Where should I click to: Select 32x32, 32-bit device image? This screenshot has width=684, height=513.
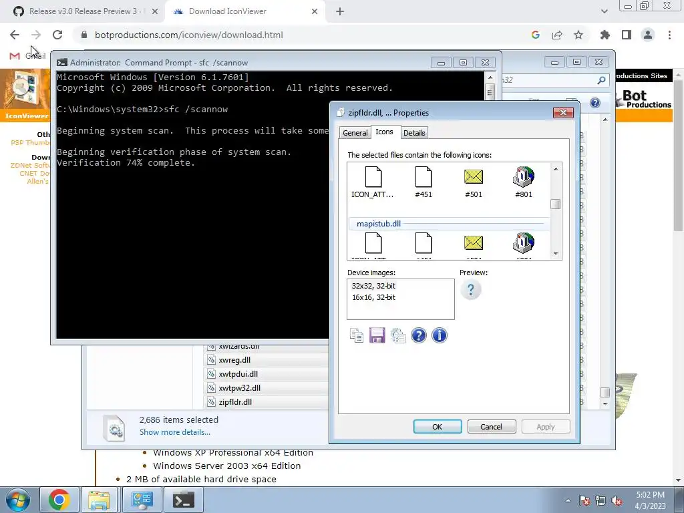pyautogui.click(x=373, y=286)
